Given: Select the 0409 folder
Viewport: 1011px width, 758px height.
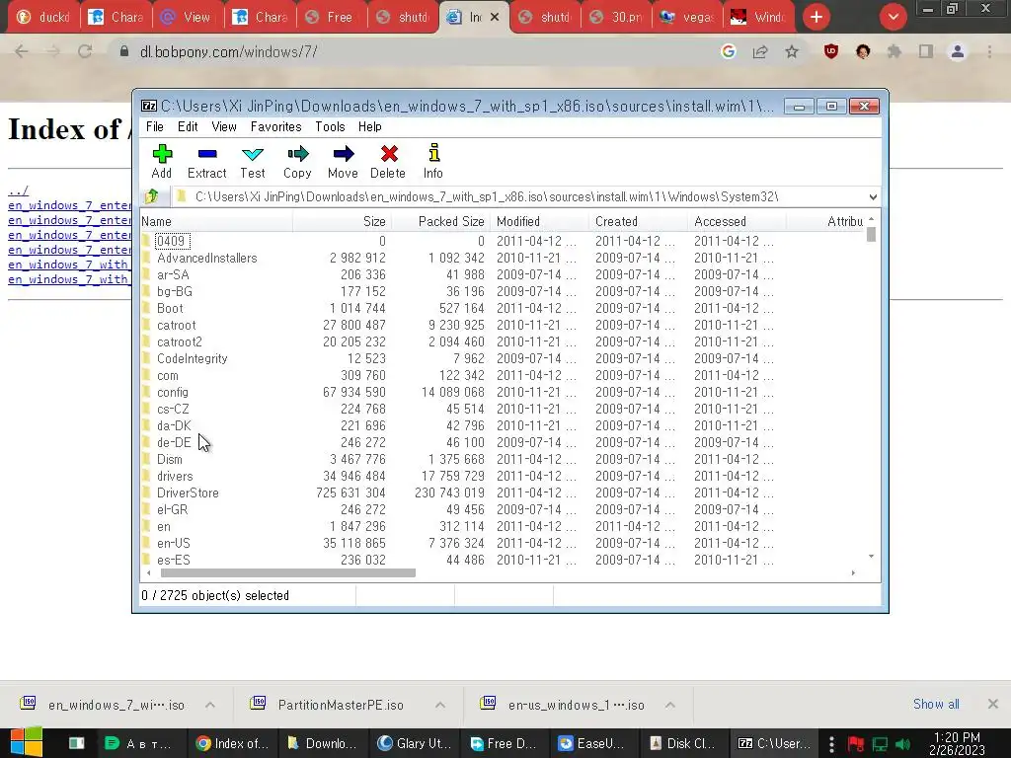Looking at the screenshot, I should coord(171,241).
